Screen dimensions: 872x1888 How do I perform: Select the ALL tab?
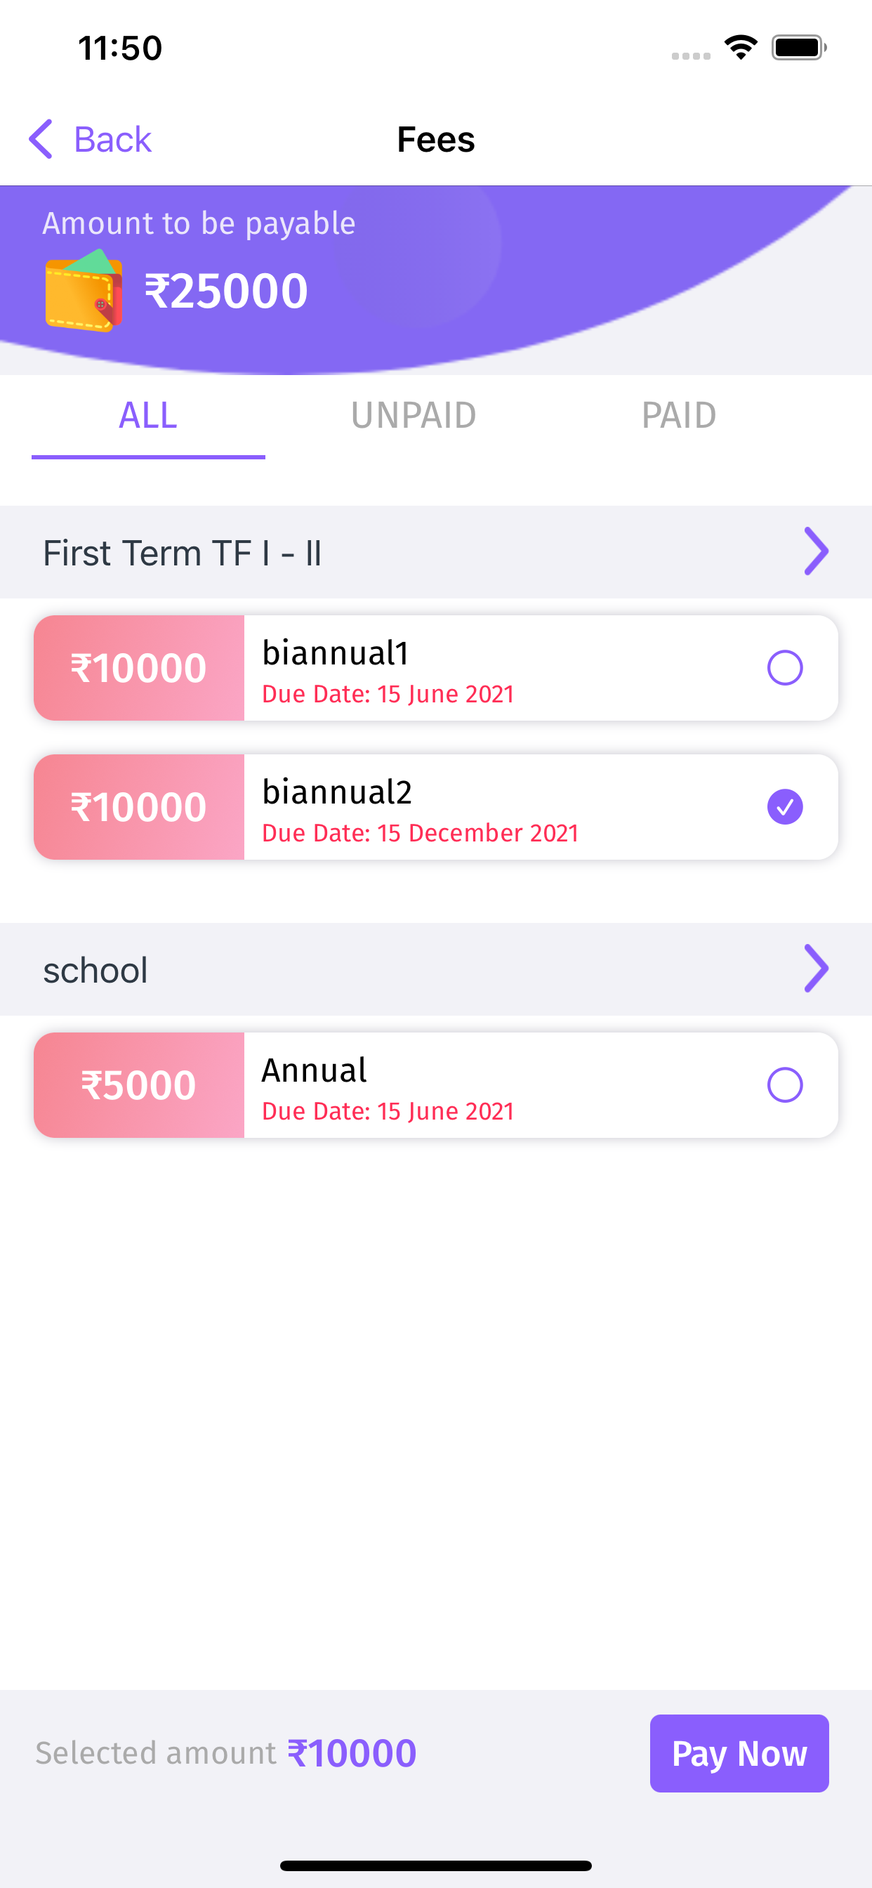click(148, 416)
